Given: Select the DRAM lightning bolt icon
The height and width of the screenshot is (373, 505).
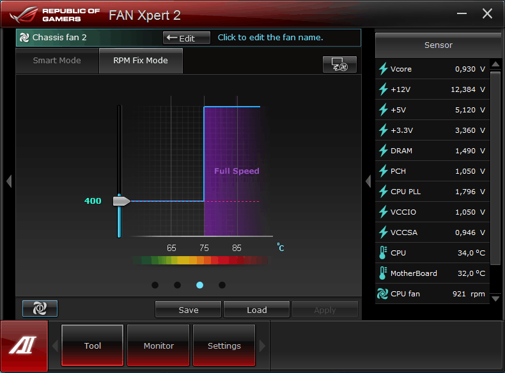Looking at the screenshot, I should click(x=383, y=151).
